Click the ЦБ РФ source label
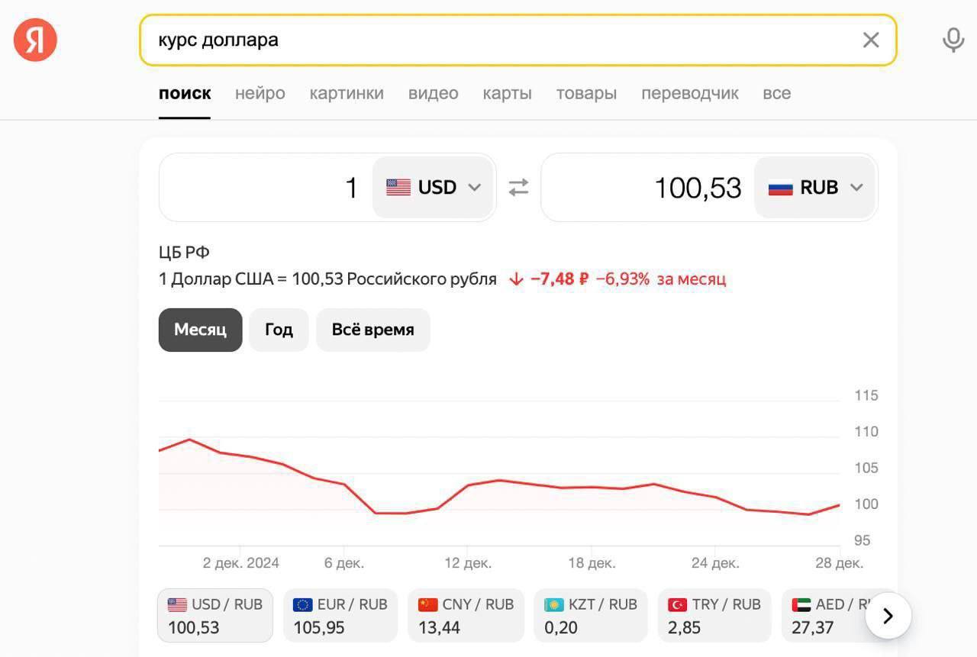This screenshot has height=657, width=977. [x=184, y=253]
